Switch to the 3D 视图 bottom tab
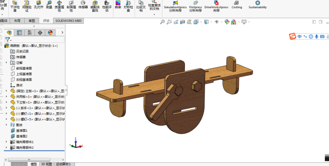 click(x=47, y=164)
